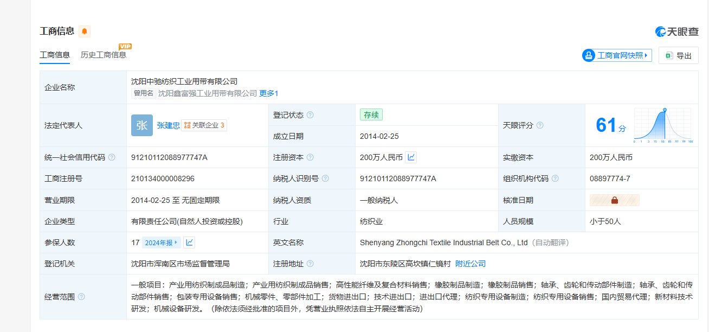Open 附近公司 nearby companies link

pos(470,264)
